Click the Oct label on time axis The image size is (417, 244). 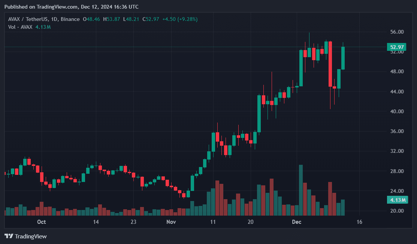click(42, 222)
